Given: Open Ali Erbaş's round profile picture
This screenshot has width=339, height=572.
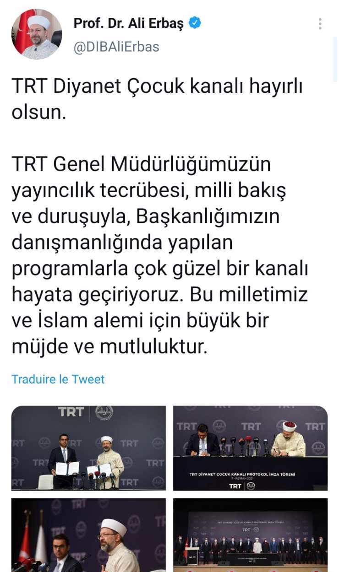Looking at the screenshot, I should 37,34.
